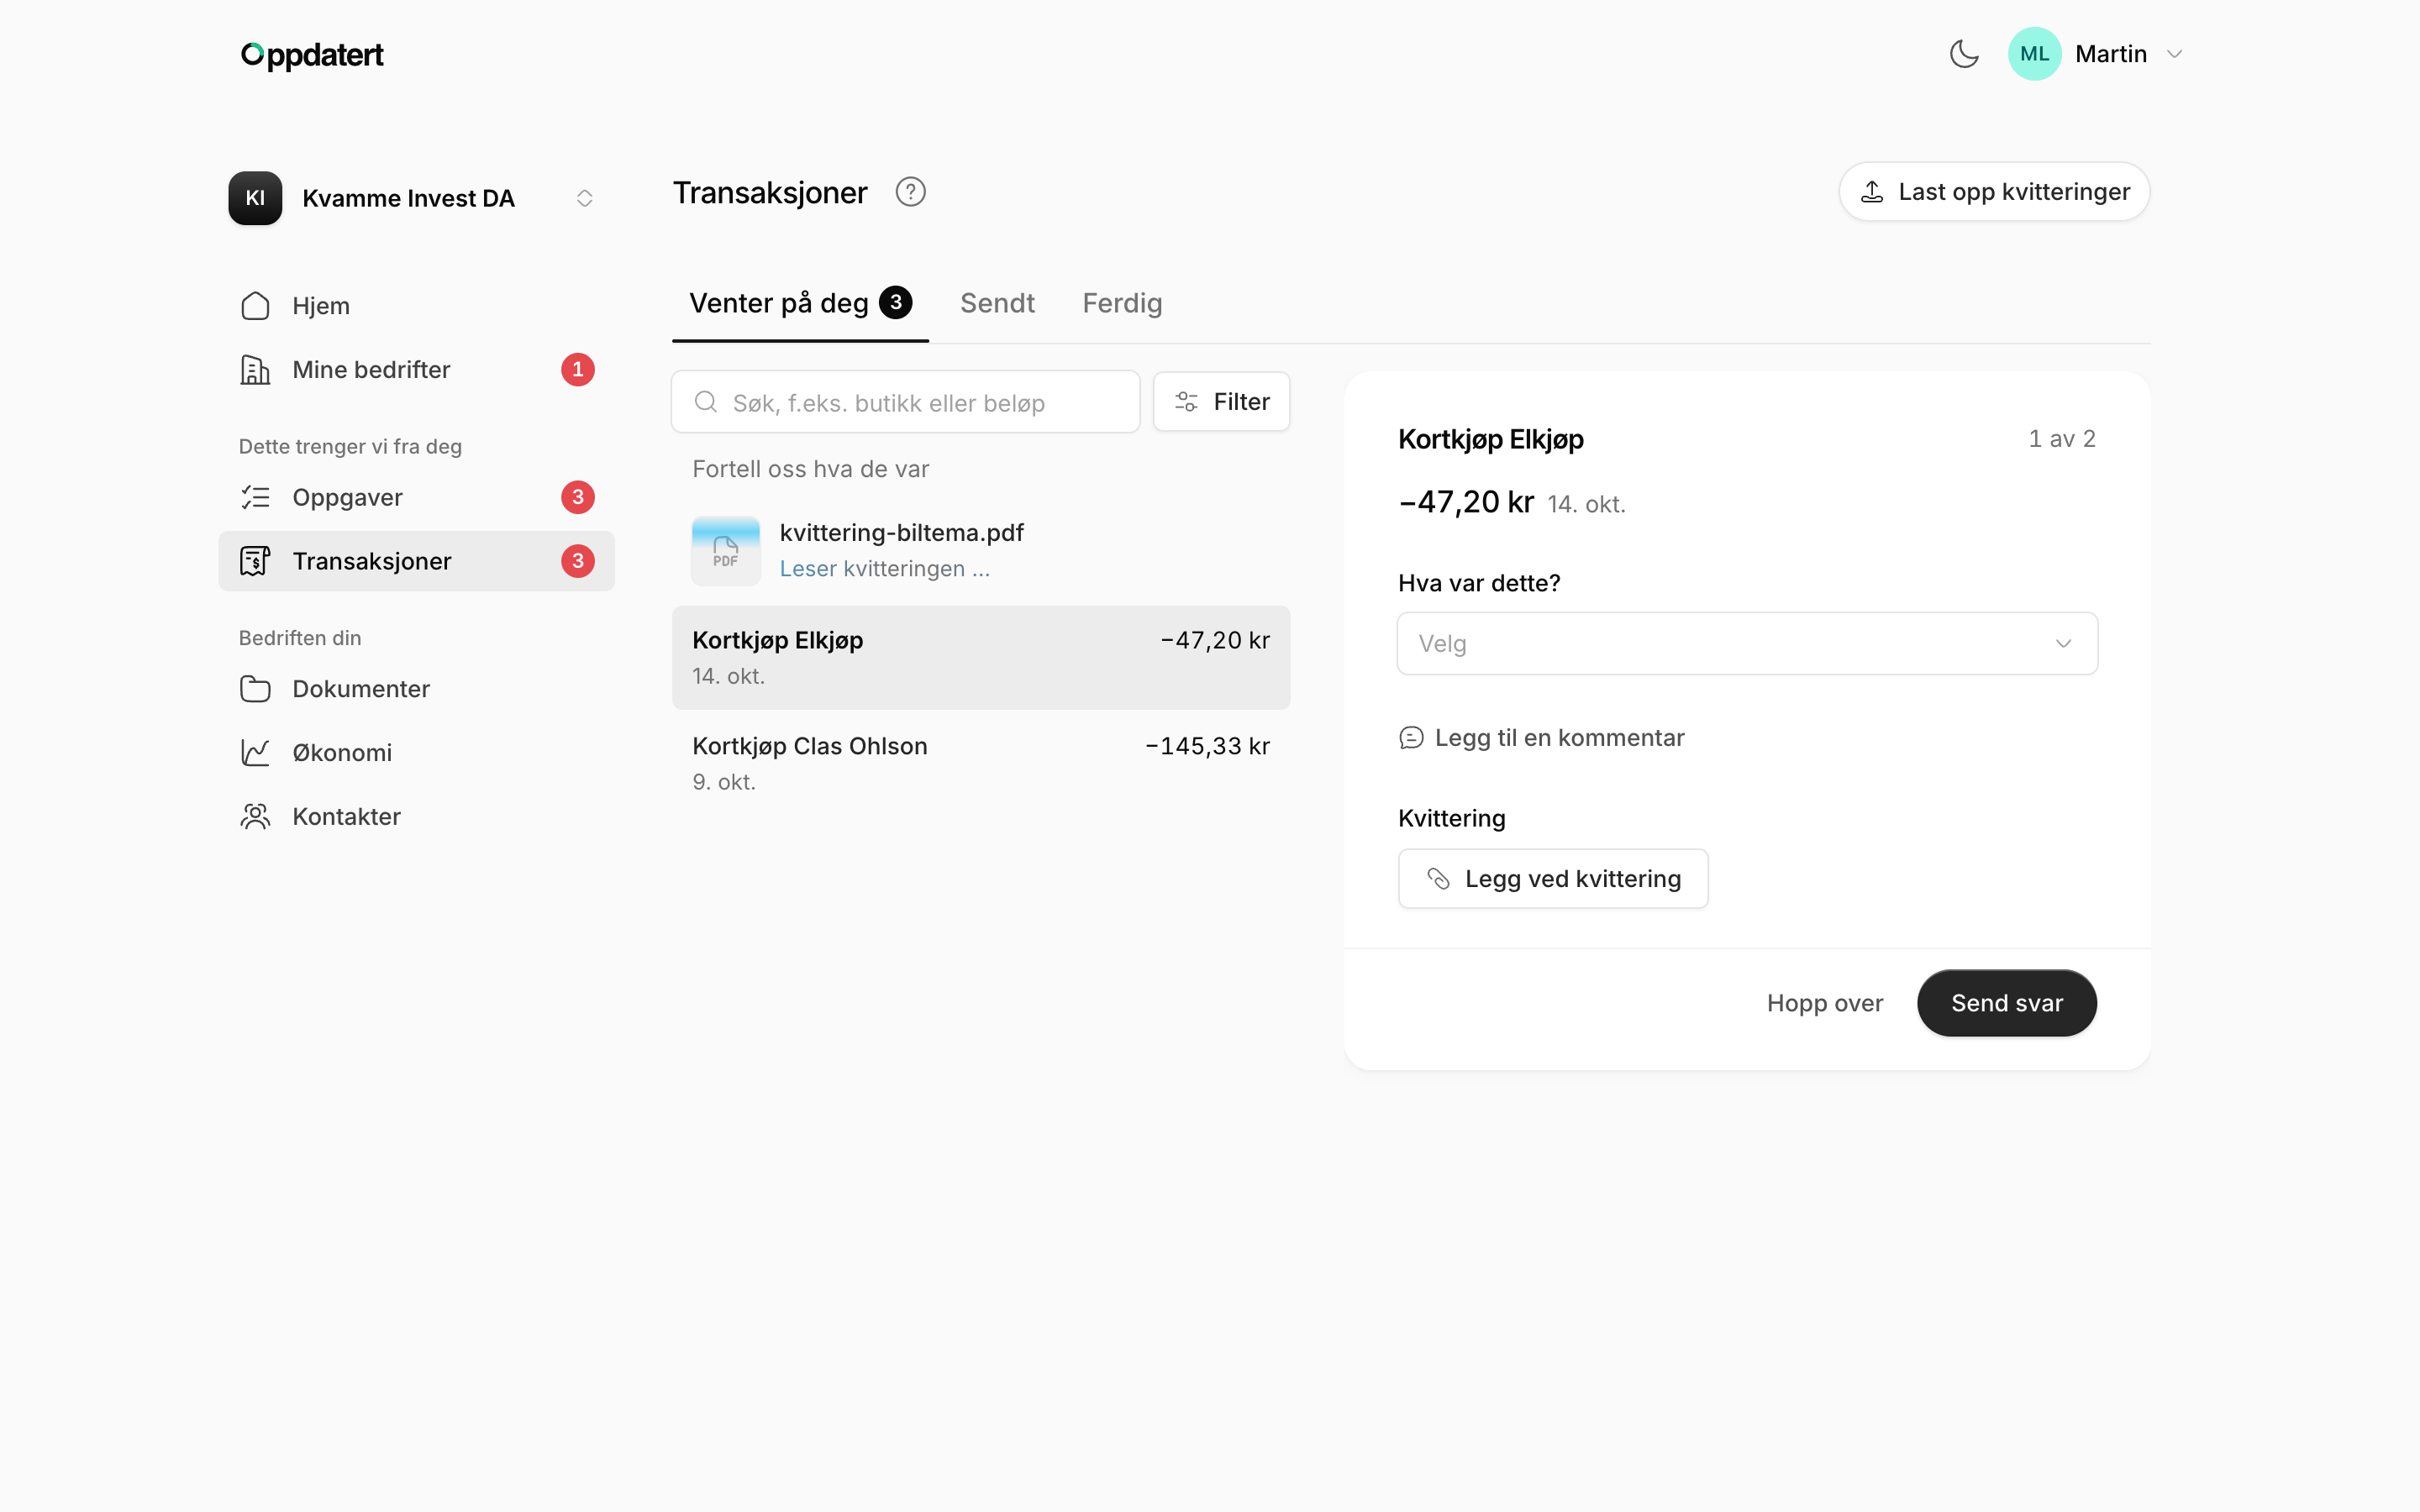2420x1512 pixels.
Task: Open the Filter options button
Action: click(x=1221, y=402)
